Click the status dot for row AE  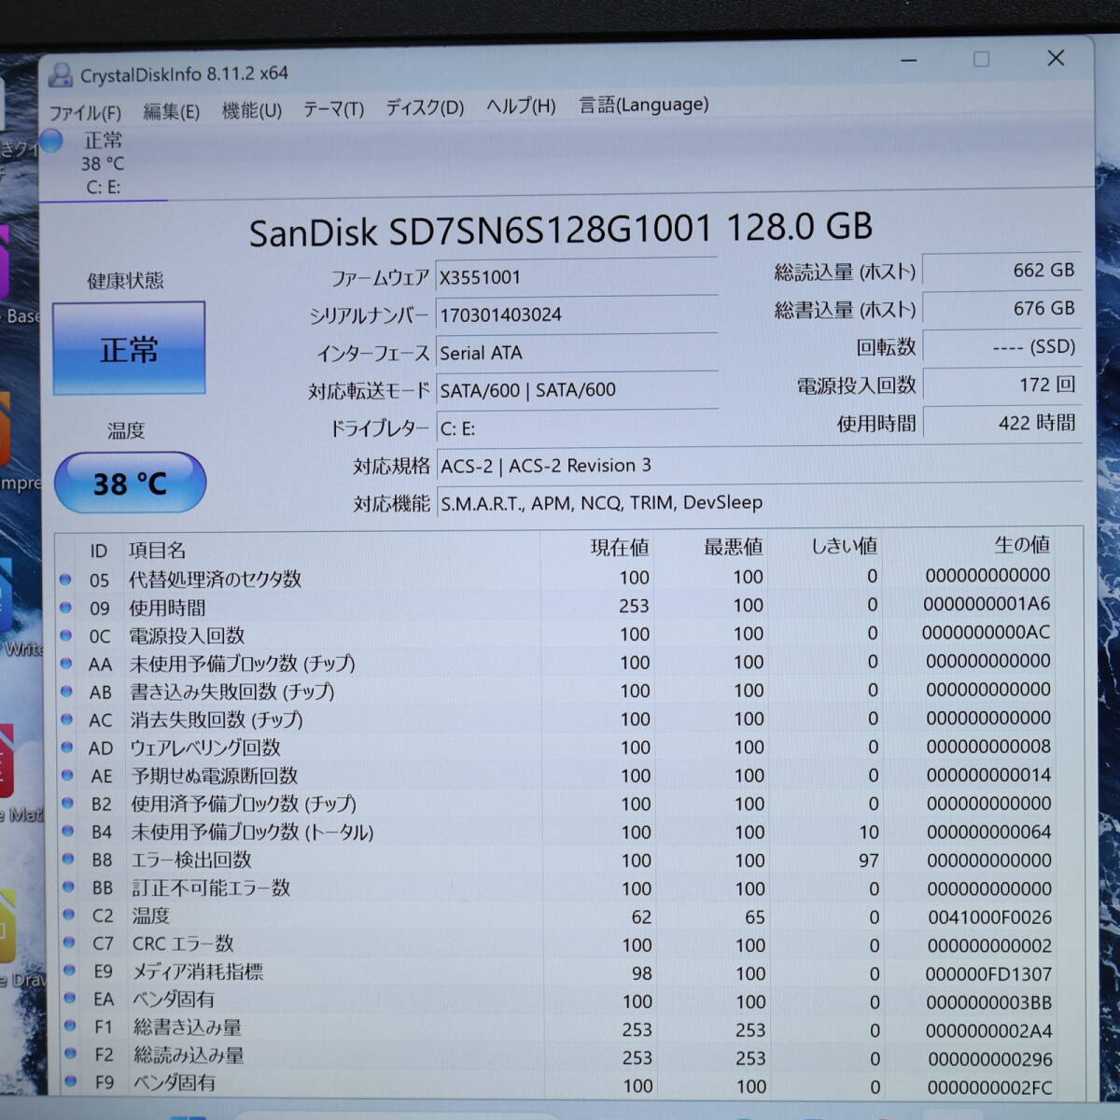67,776
